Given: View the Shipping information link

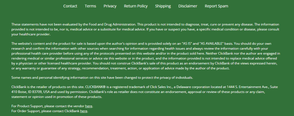Looking at the screenshot, I should pos(163,6).
